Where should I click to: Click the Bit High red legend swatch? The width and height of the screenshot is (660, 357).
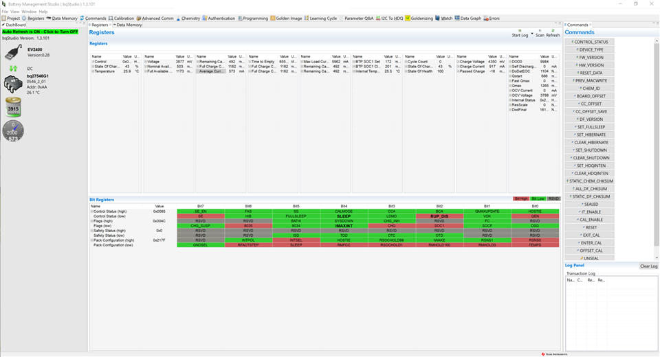pyautogui.click(x=520, y=199)
